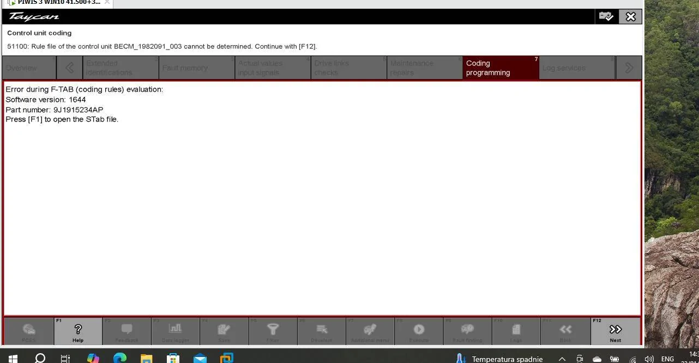Screen dimensions: 699x363
Task: Open the OneDrive cloud tray icon
Action: click(x=597, y=359)
